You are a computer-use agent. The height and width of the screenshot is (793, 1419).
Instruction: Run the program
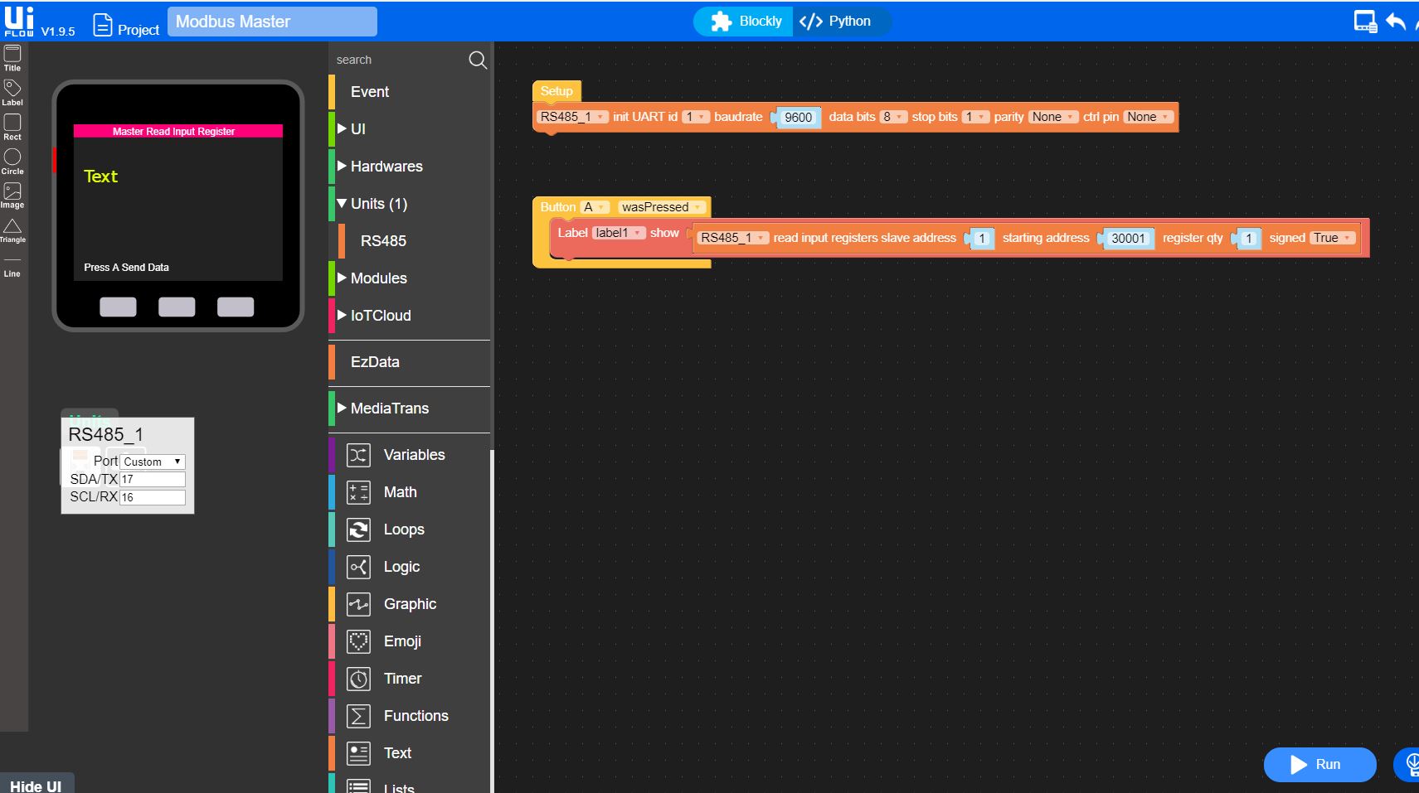coord(1319,764)
